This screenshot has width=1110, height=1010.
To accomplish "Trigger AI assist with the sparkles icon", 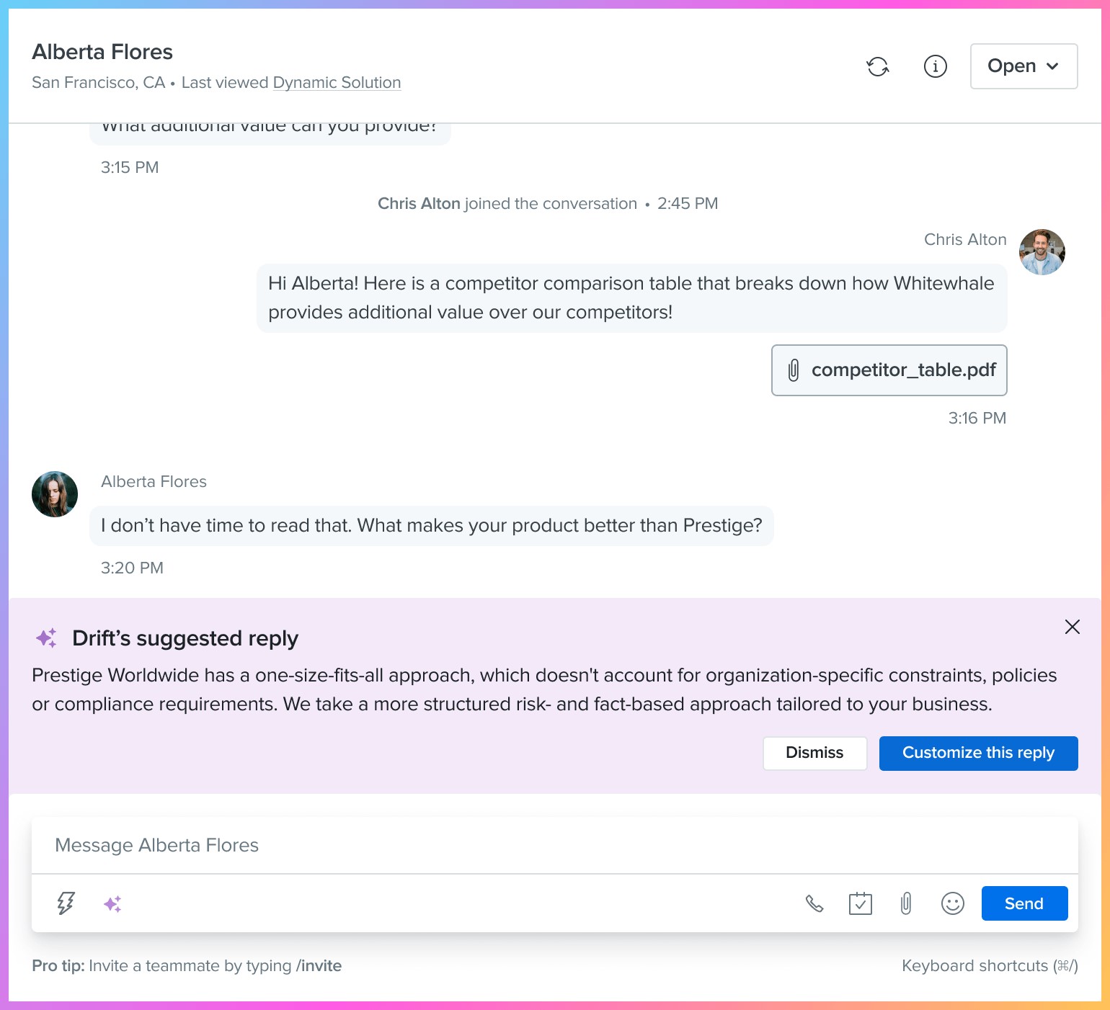I will tap(112, 903).
